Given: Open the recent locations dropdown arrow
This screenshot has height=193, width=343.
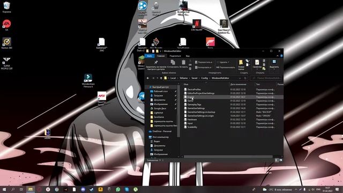Looking at the screenshot, I should (x=157, y=78).
